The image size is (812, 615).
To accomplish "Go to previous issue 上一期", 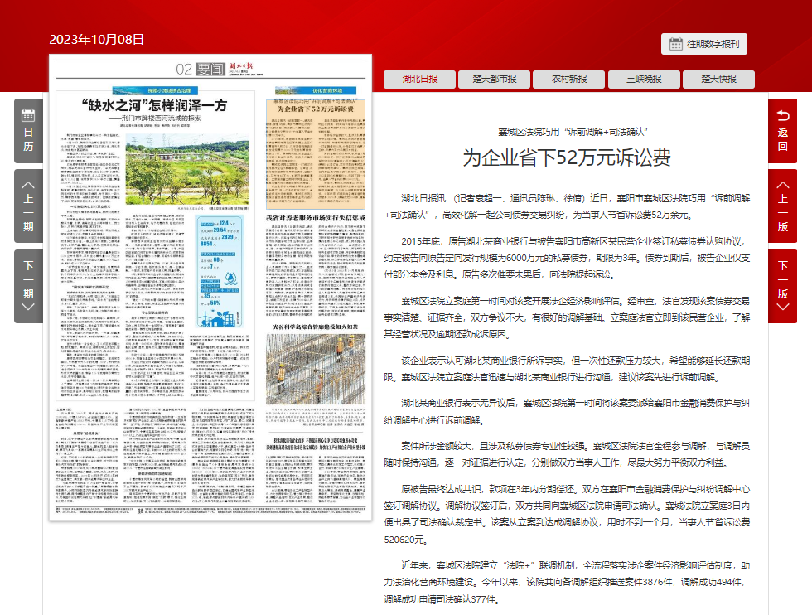I will [28, 206].
